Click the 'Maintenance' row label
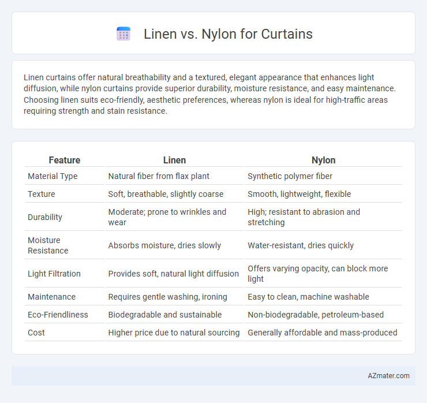The width and height of the screenshot is (427, 403). coord(51,297)
